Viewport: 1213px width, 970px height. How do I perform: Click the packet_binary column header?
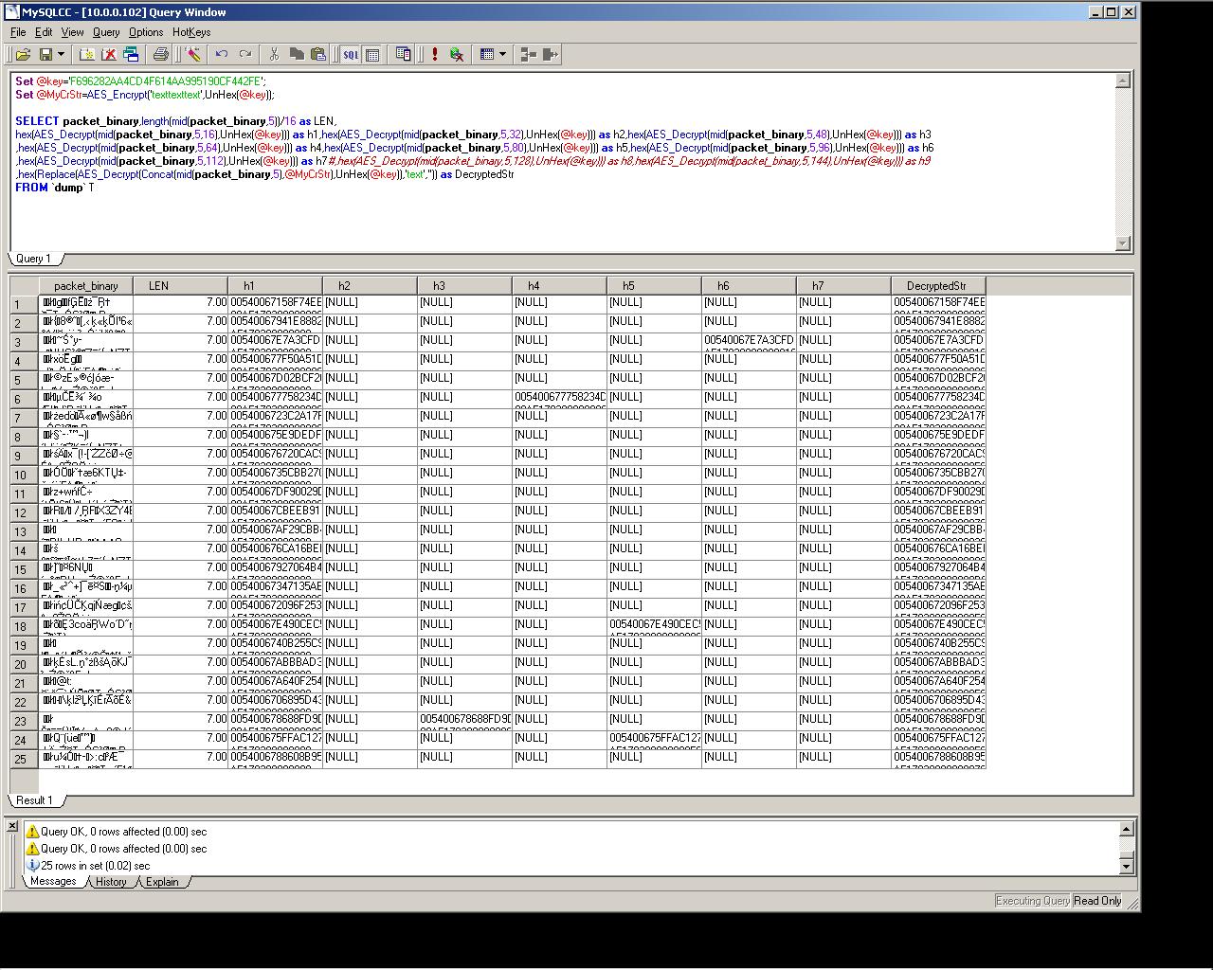(x=86, y=285)
